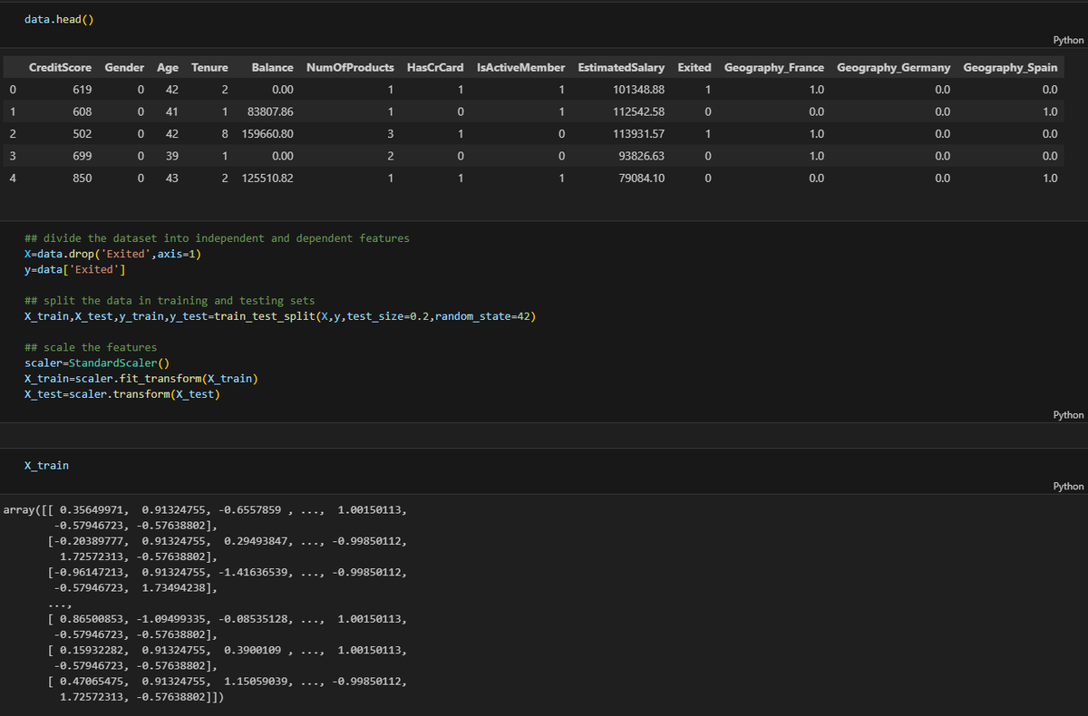Select the Geography_Germany column header
Screen dimensions: 1088x716
894,68
